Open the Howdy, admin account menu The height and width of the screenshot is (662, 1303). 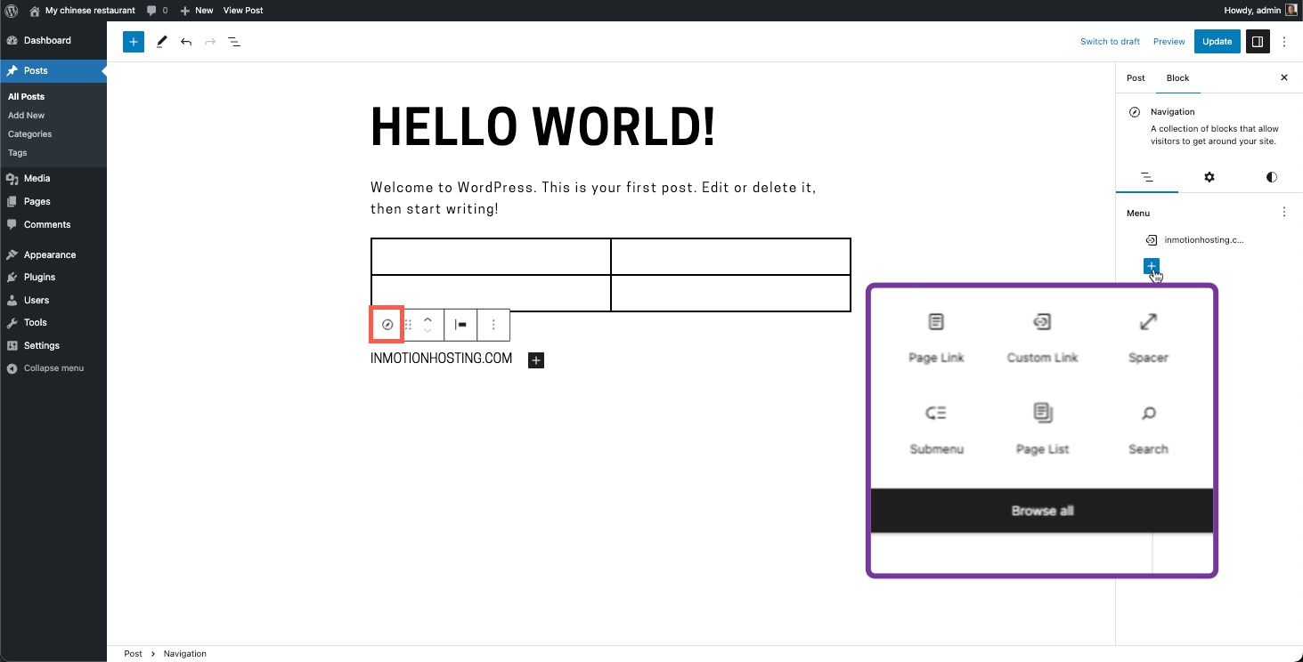tap(1260, 11)
